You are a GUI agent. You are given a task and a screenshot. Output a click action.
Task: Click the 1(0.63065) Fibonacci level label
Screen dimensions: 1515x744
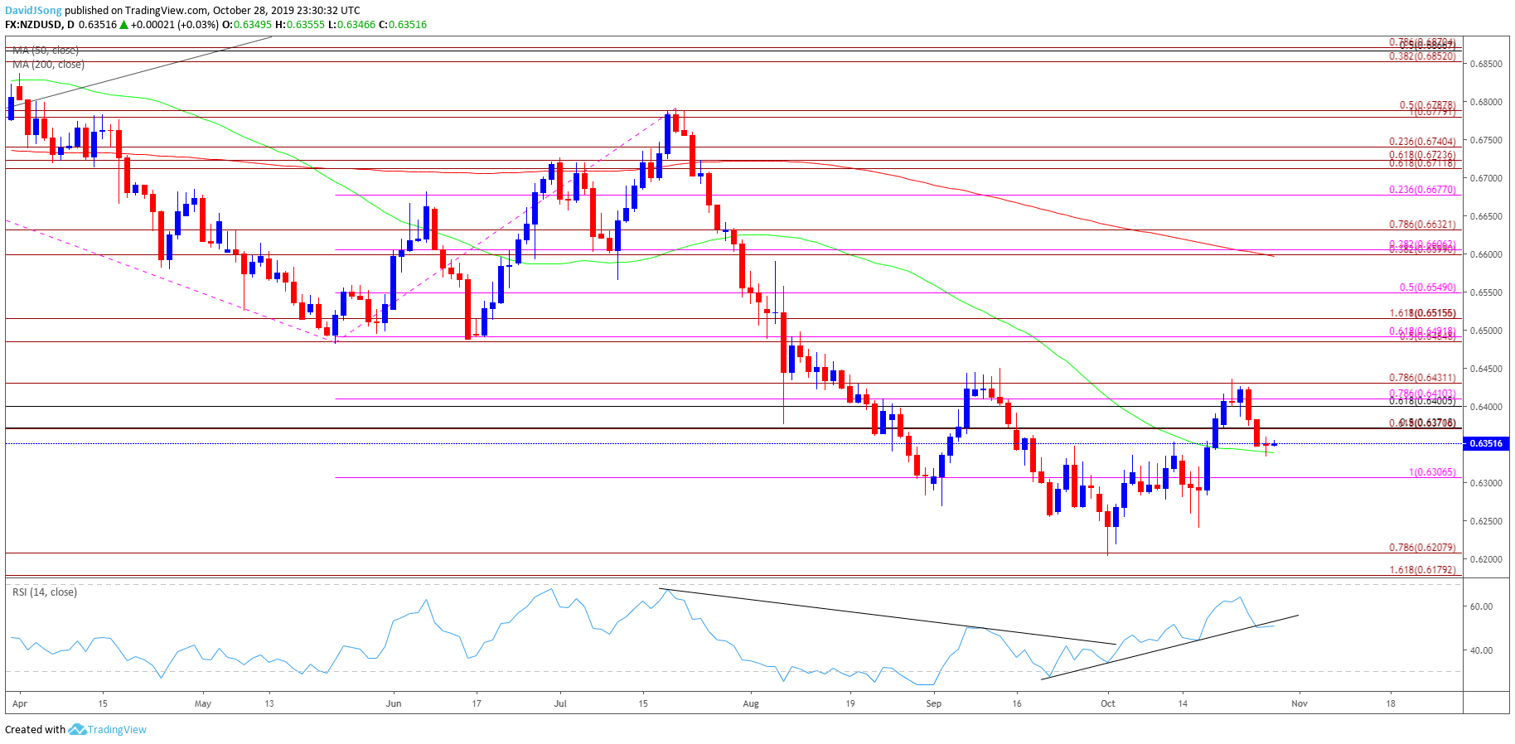click(x=1432, y=472)
